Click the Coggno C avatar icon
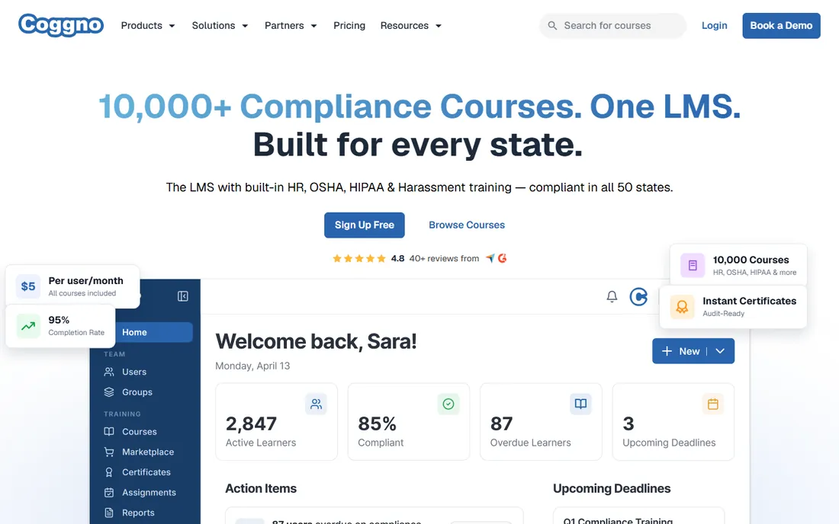The image size is (839, 524). 638,296
